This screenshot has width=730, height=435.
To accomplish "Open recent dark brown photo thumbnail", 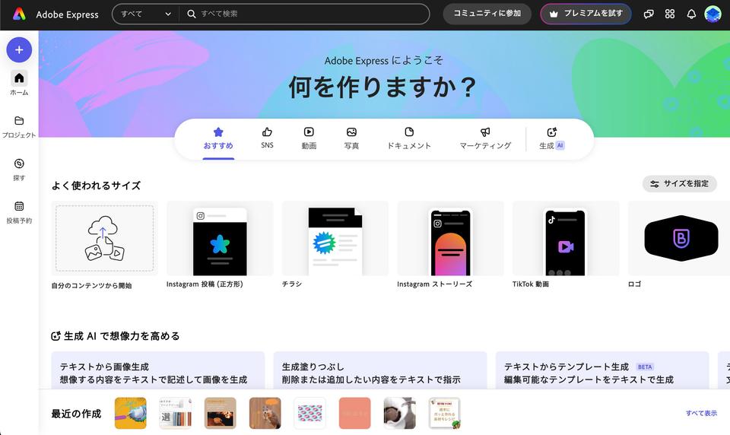I will (x=221, y=413).
